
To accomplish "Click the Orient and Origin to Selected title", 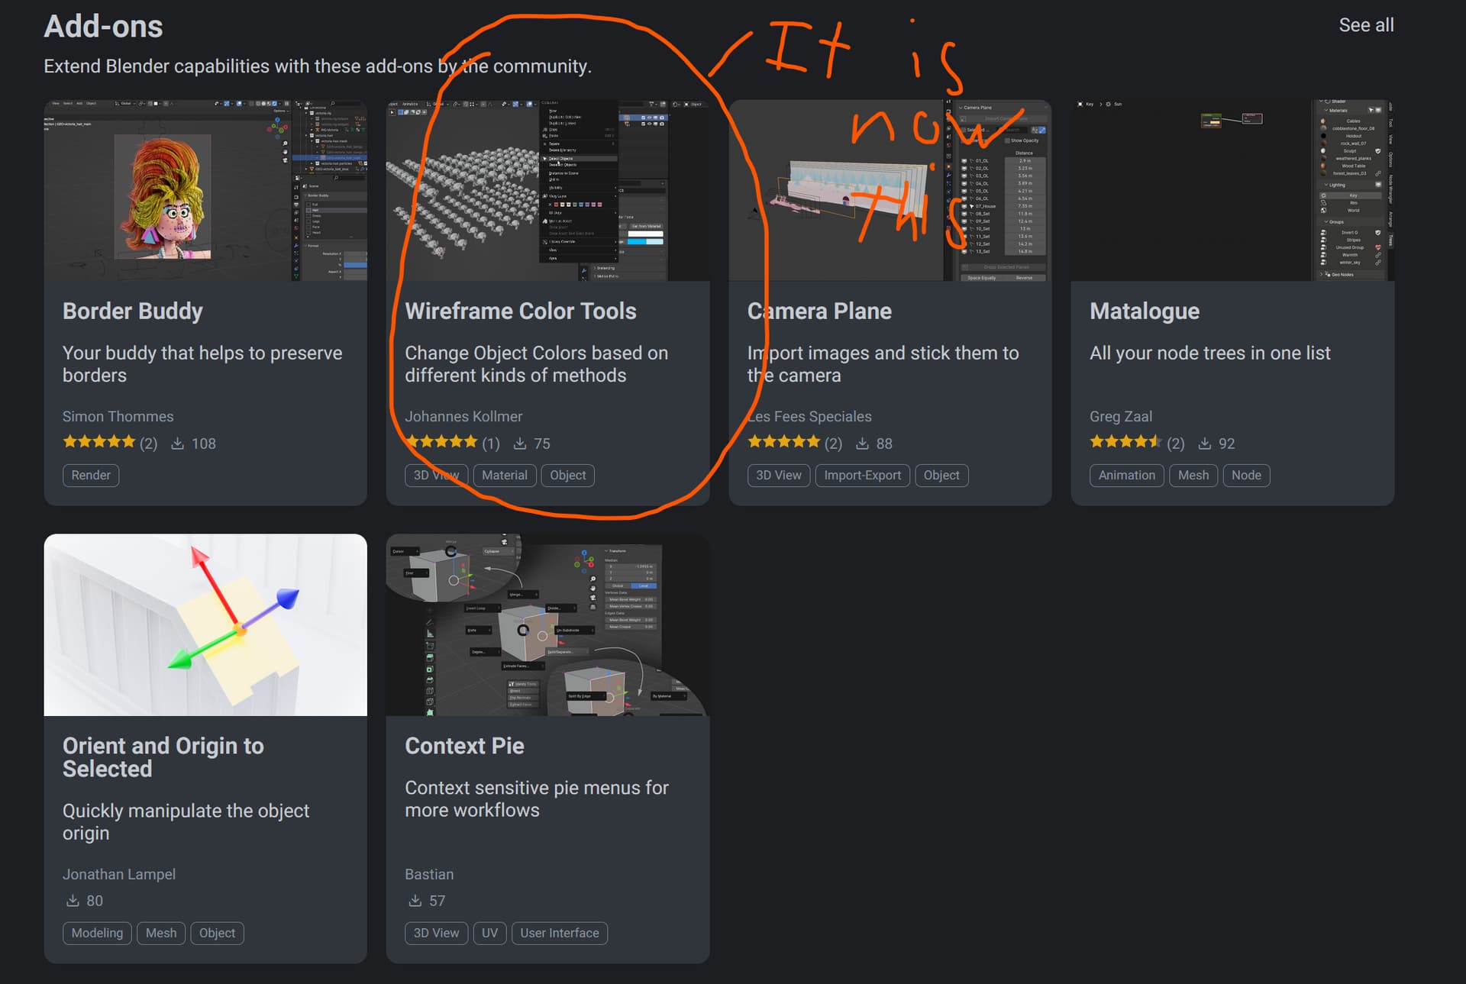I will 163,757.
